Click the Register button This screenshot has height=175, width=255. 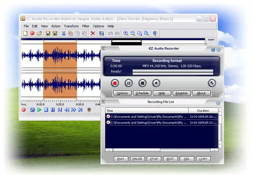(182, 93)
